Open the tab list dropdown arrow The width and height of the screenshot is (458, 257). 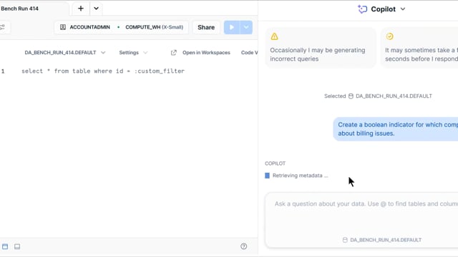tap(96, 9)
